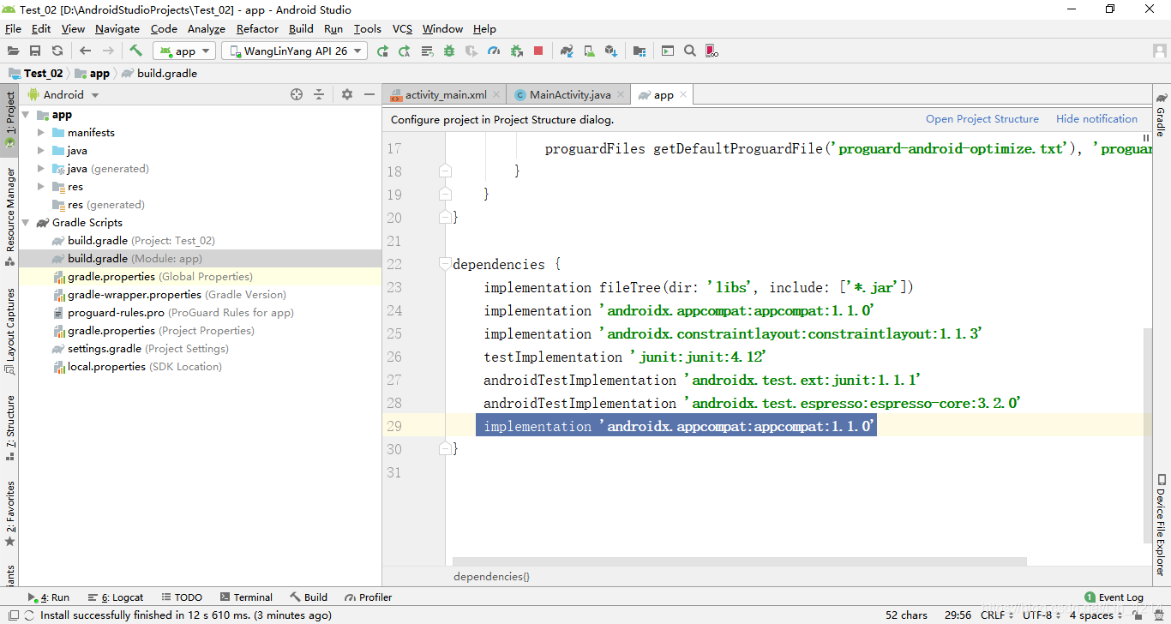The image size is (1171, 624).
Task: Click the Hide notification link
Action: 1096,119
